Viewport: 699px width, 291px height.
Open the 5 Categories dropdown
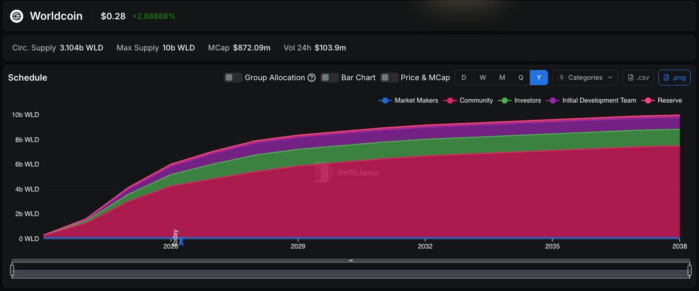pos(585,78)
